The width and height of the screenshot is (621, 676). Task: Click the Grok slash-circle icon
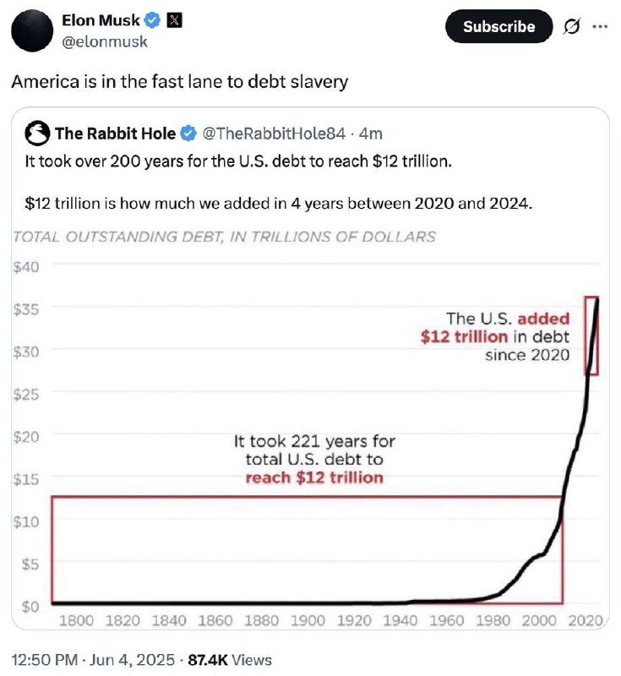pyautogui.click(x=571, y=26)
